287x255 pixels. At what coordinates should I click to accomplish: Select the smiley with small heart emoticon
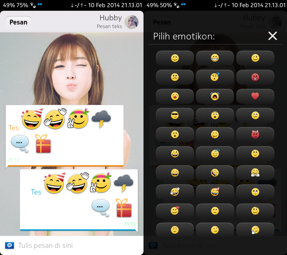(175, 211)
